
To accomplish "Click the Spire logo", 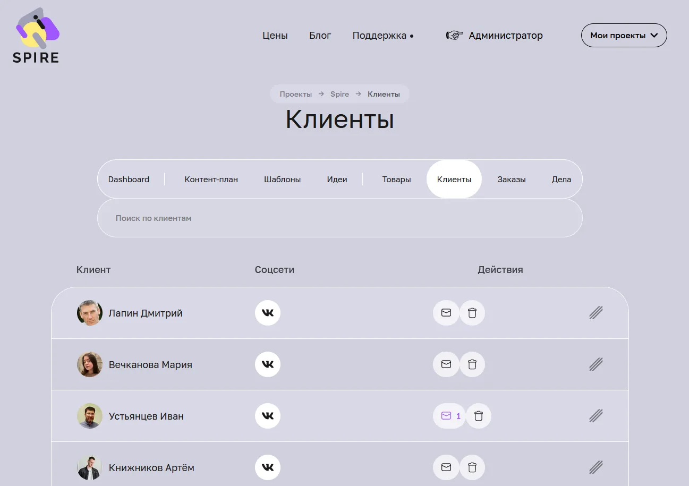I will click(35, 34).
